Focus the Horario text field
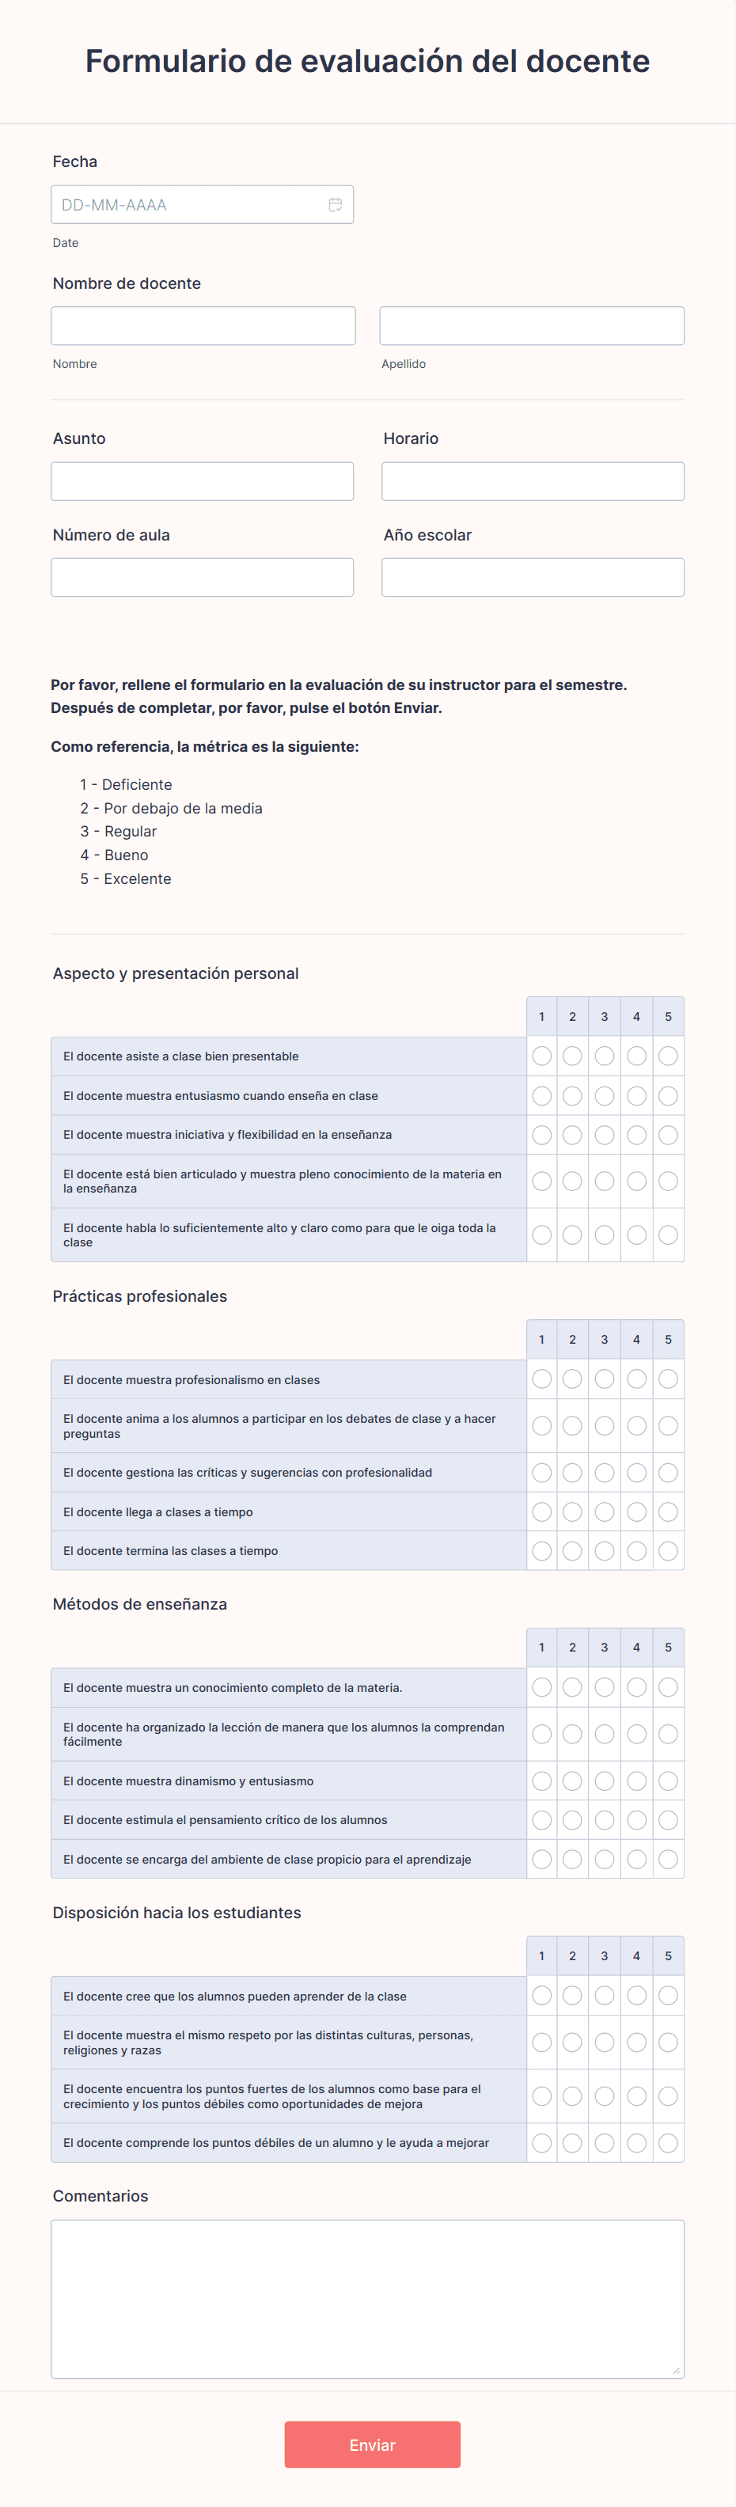The image size is (736, 2507). pyautogui.click(x=533, y=481)
